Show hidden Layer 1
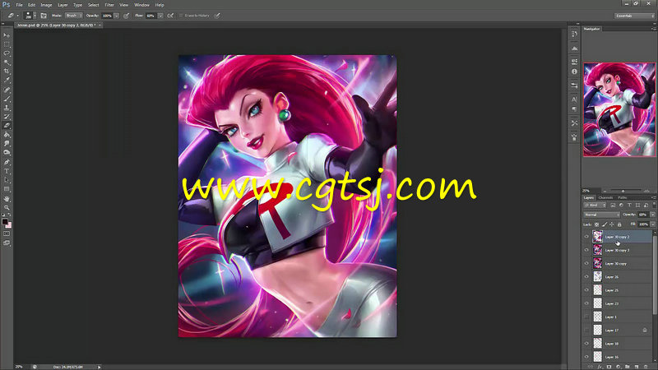Image resolution: width=658 pixels, height=370 pixels. (586, 317)
